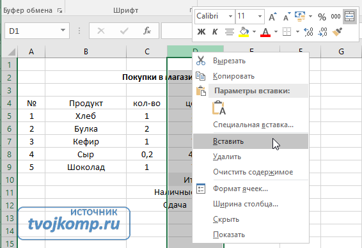
Task: Click the Paste Keep Text Only icon
Action: [219, 108]
